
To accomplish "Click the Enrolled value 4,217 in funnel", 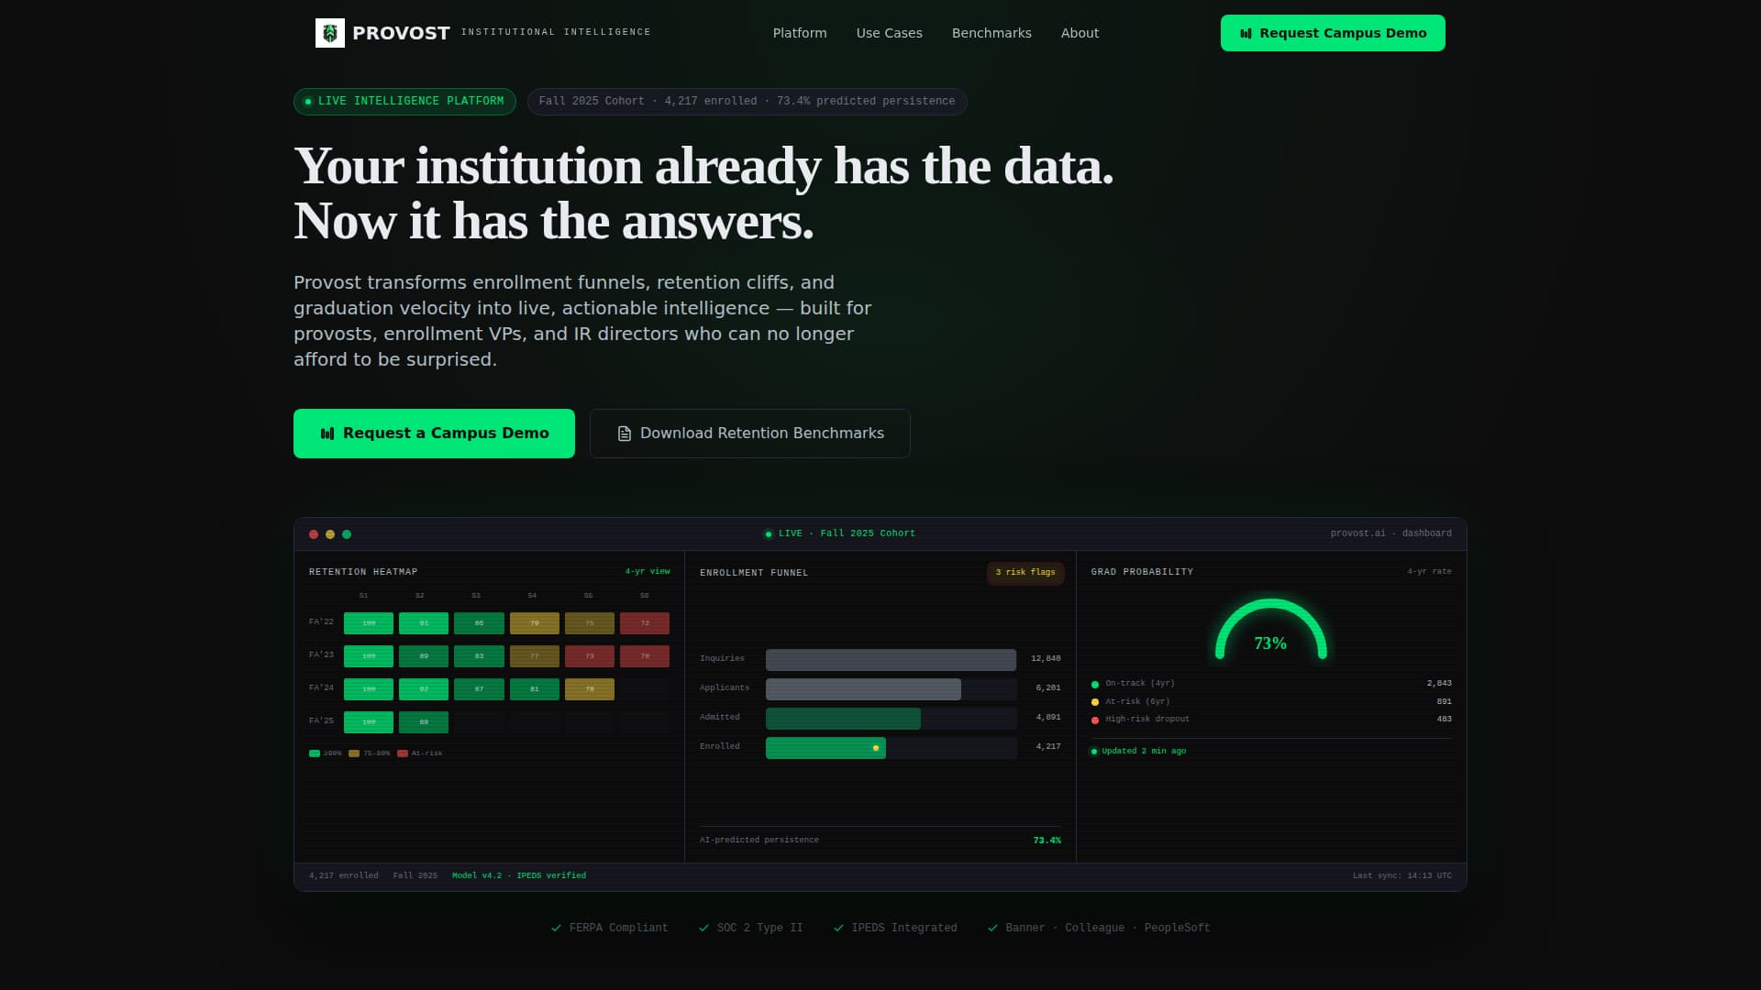I will 1048,747.
